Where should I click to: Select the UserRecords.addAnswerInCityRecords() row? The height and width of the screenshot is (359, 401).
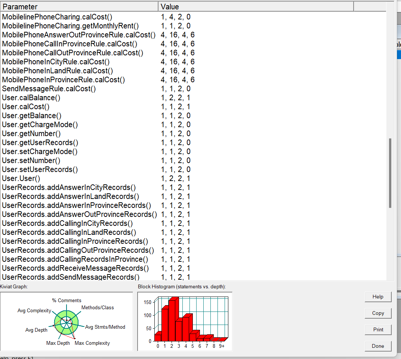click(x=193, y=188)
